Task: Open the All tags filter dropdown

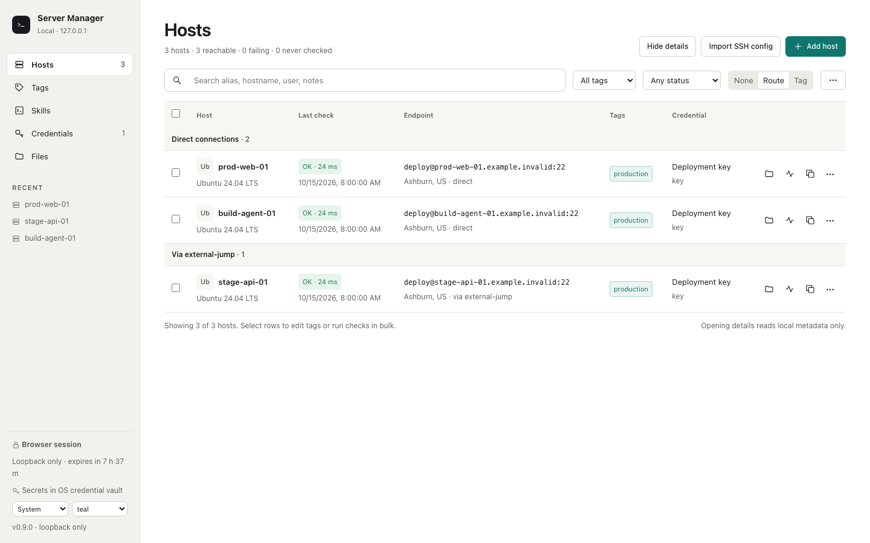Action: pos(604,80)
